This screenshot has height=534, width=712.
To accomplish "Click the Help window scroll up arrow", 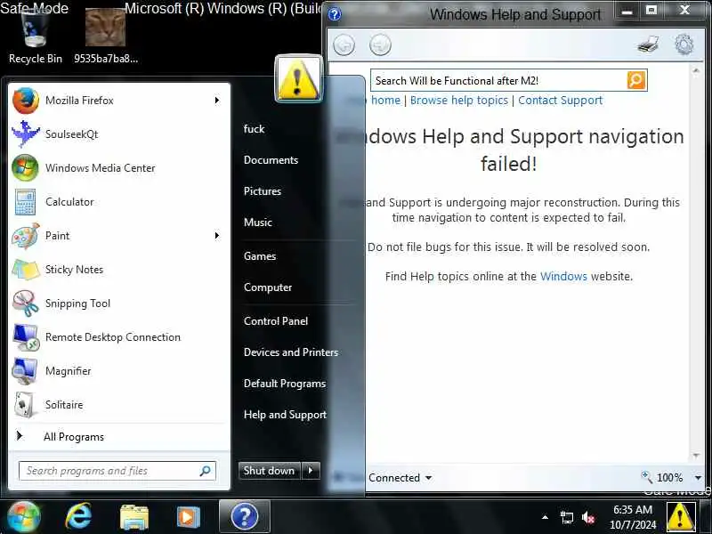I will tap(696, 71).
